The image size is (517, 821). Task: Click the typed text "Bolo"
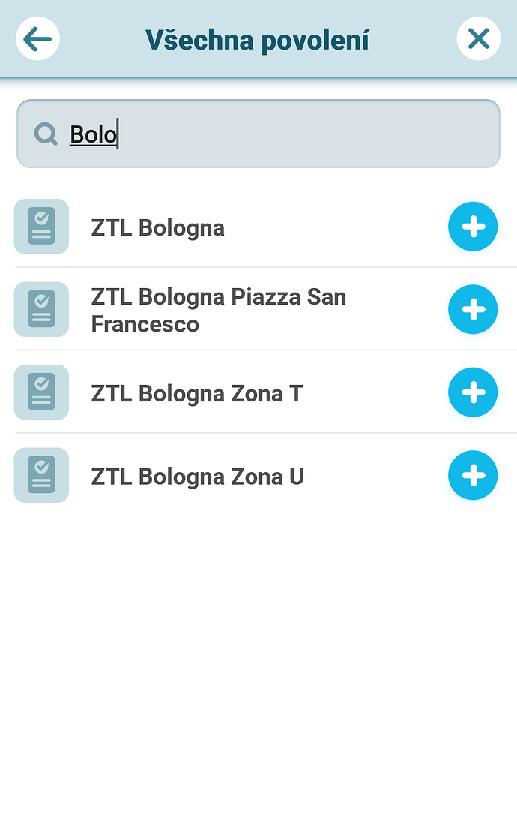(x=93, y=134)
